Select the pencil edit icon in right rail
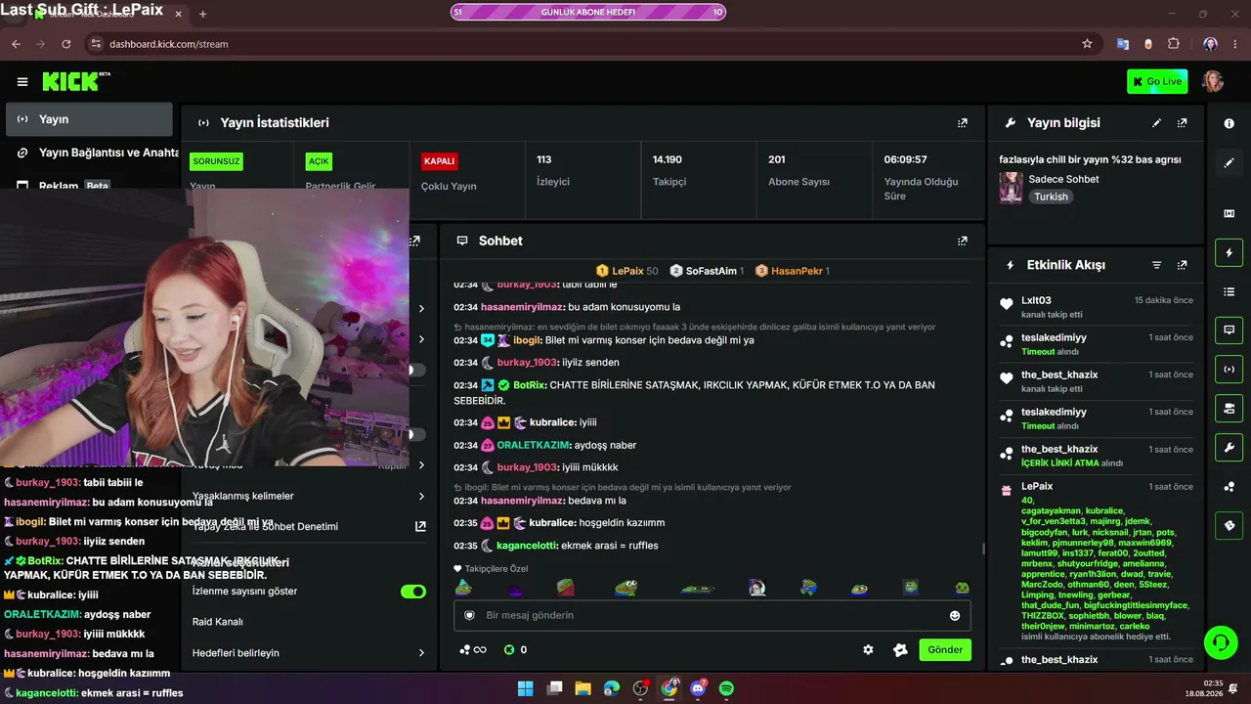This screenshot has width=1251, height=704. [x=1229, y=162]
